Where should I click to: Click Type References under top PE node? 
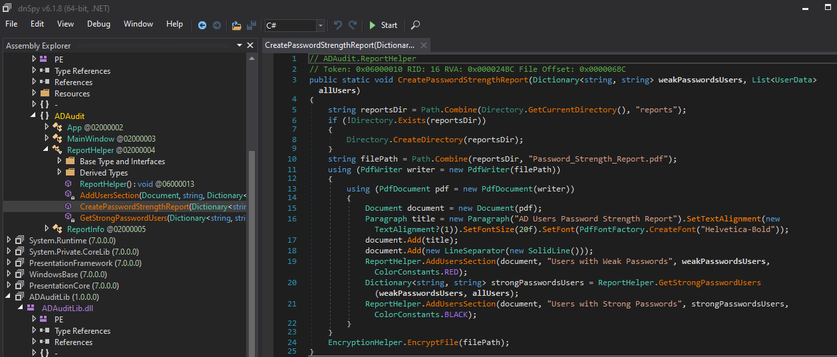[x=83, y=70]
